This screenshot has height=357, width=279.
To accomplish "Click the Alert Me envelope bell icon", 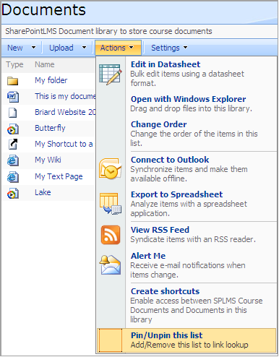I will [x=111, y=264].
